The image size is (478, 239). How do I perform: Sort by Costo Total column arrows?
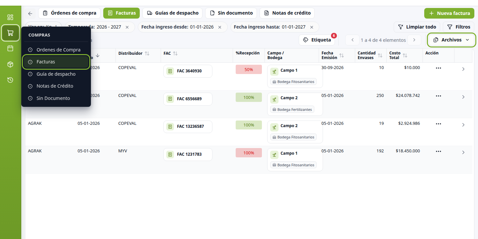click(405, 55)
